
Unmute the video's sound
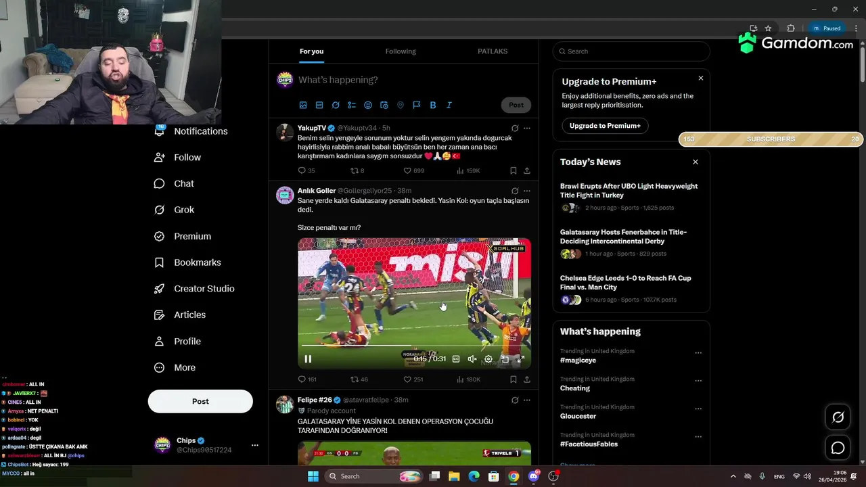472,359
